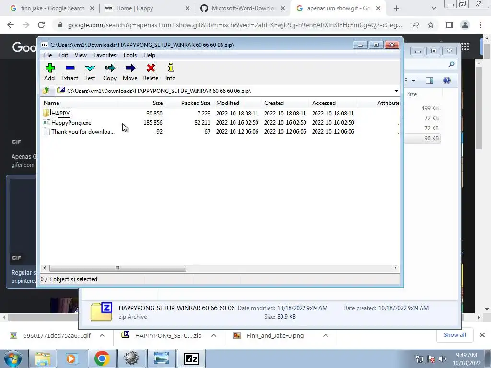Open the Favorites menu
Image resolution: width=491 pixels, height=368 pixels.
click(x=105, y=55)
